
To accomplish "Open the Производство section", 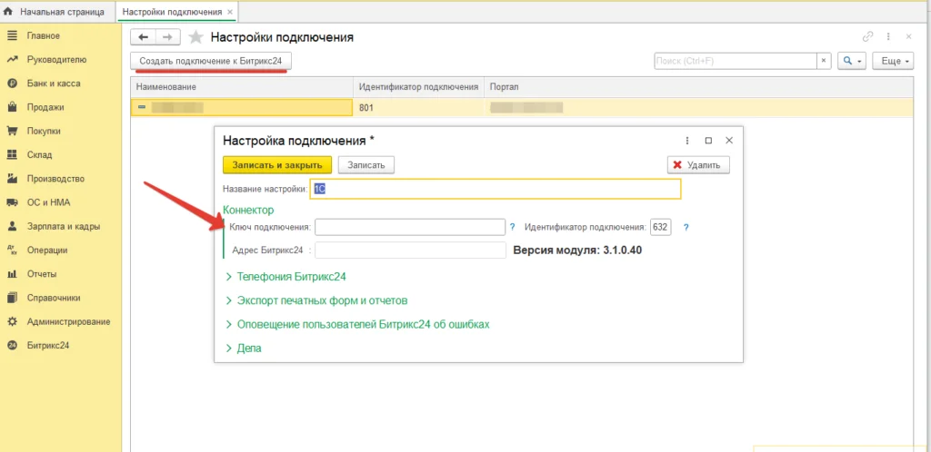I will (x=55, y=178).
